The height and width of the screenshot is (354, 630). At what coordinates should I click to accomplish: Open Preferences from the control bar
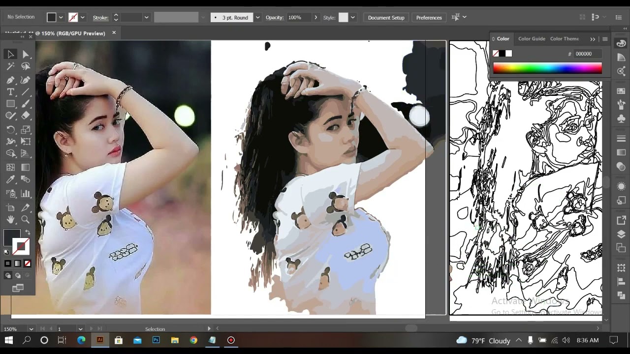click(x=429, y=18)
